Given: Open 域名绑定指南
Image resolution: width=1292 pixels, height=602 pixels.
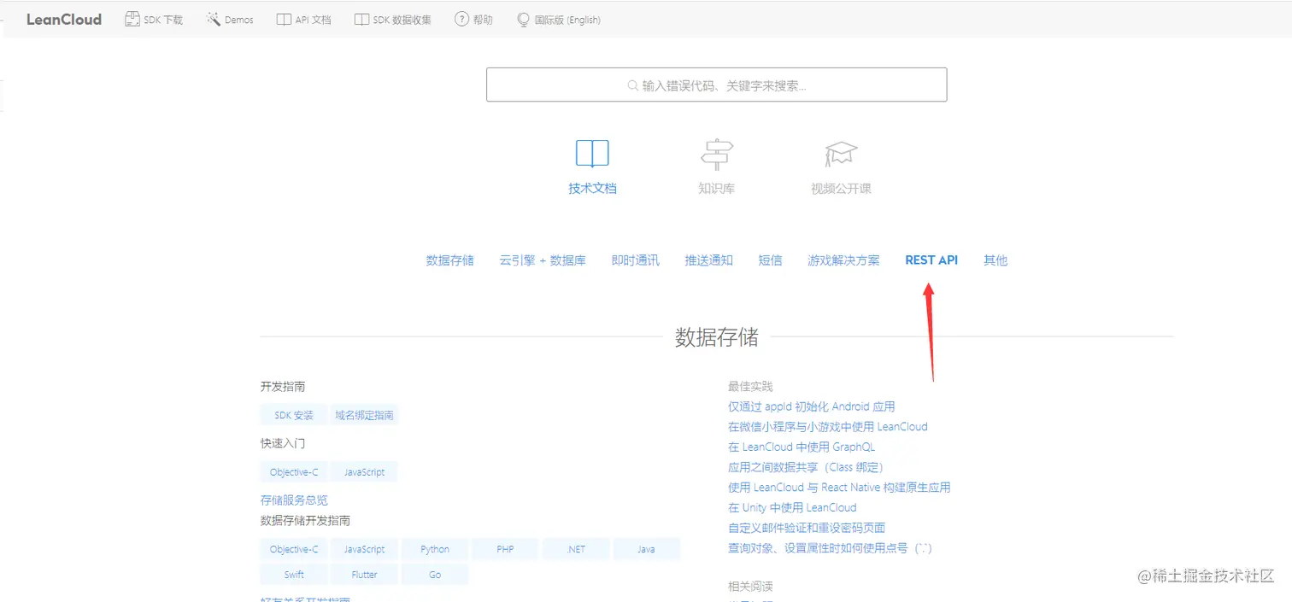Looking at the screenshot, I should coord(364,416).
